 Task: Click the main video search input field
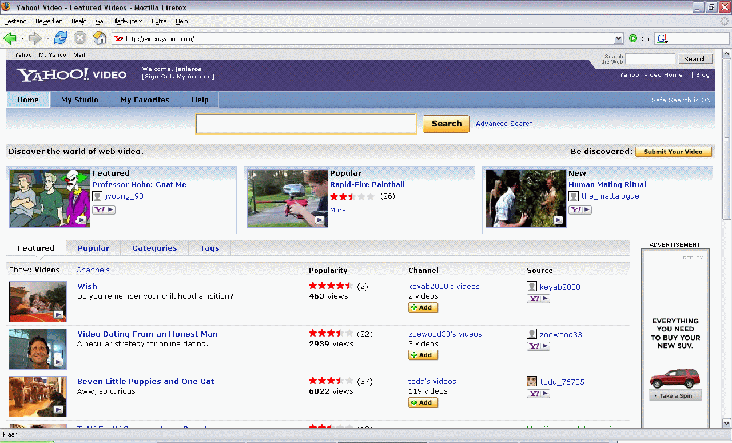click(306, 124)
